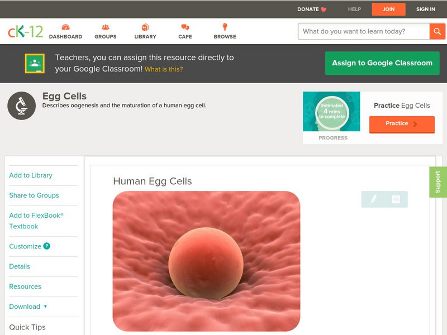Open the Browse lightbulb icon
Viewport: 447px width, 335px height.
tap(225, 27)
